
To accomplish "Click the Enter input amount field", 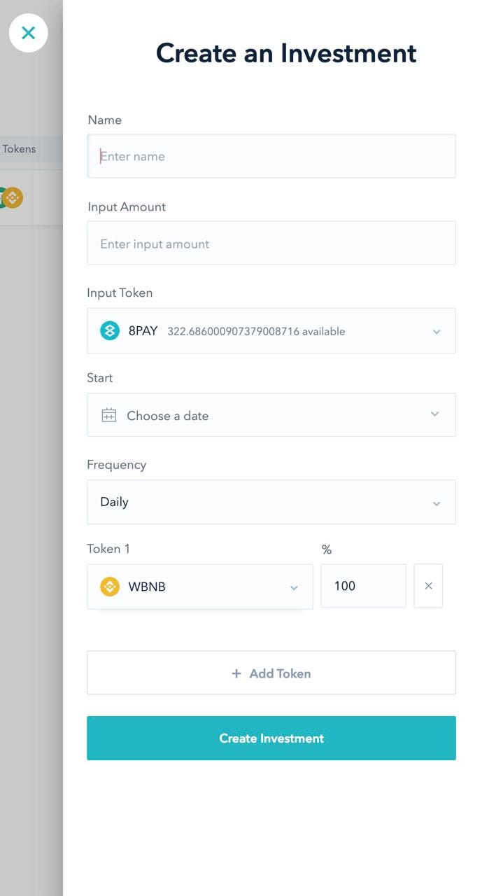I will click(x=271, y=244).
